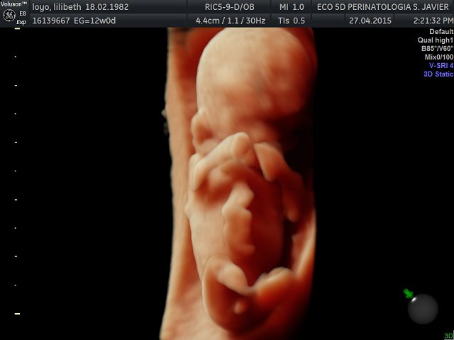Click the Default preset label
This screenshot has width=454, height=340.
click(441, 31)
